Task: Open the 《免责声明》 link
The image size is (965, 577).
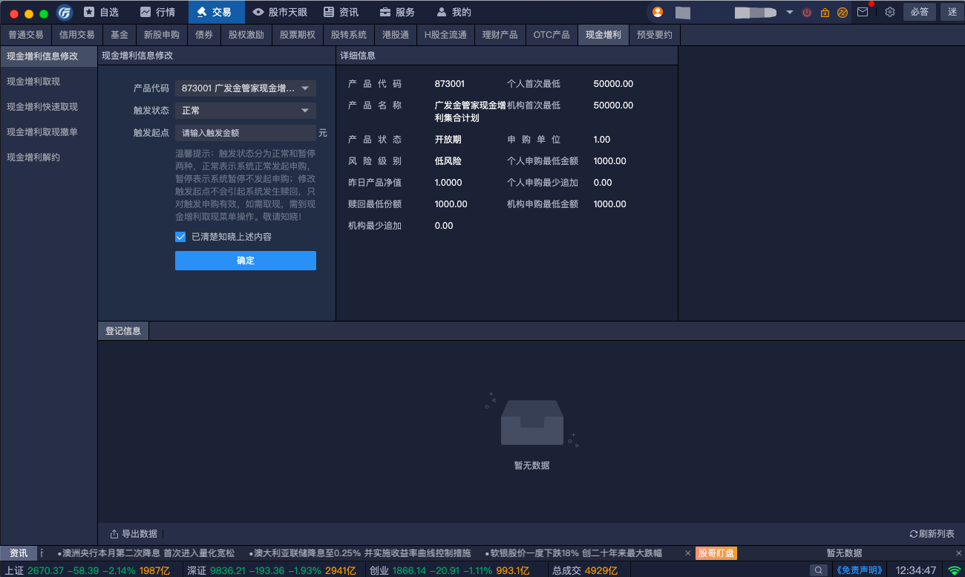Action: point(859,570)
